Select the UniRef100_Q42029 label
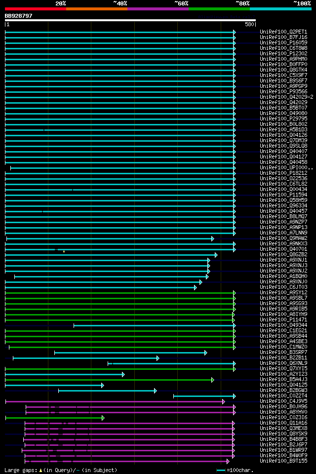Screen dimensions: 316x474 [283, 103]
